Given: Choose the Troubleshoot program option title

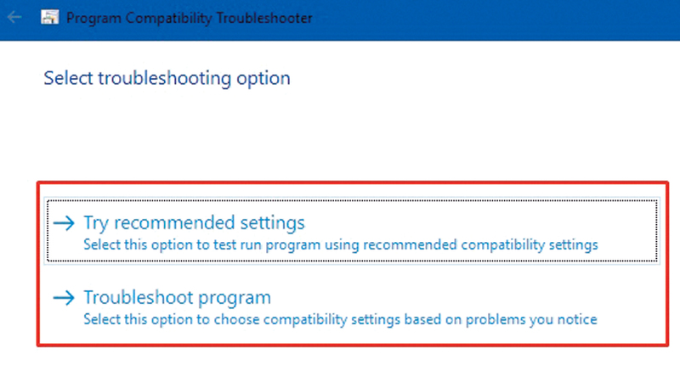Looking at the screenshot, I should (x=177, y=298).
